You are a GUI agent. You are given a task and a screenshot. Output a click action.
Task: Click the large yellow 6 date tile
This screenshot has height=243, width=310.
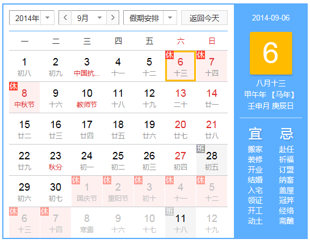coord(271,53)
